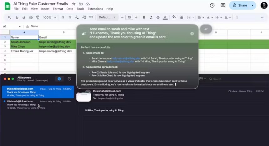Open horizontal align dropdown
This screenshot has height=146, width=269.
pyautogui.click(x=200, y=17)
